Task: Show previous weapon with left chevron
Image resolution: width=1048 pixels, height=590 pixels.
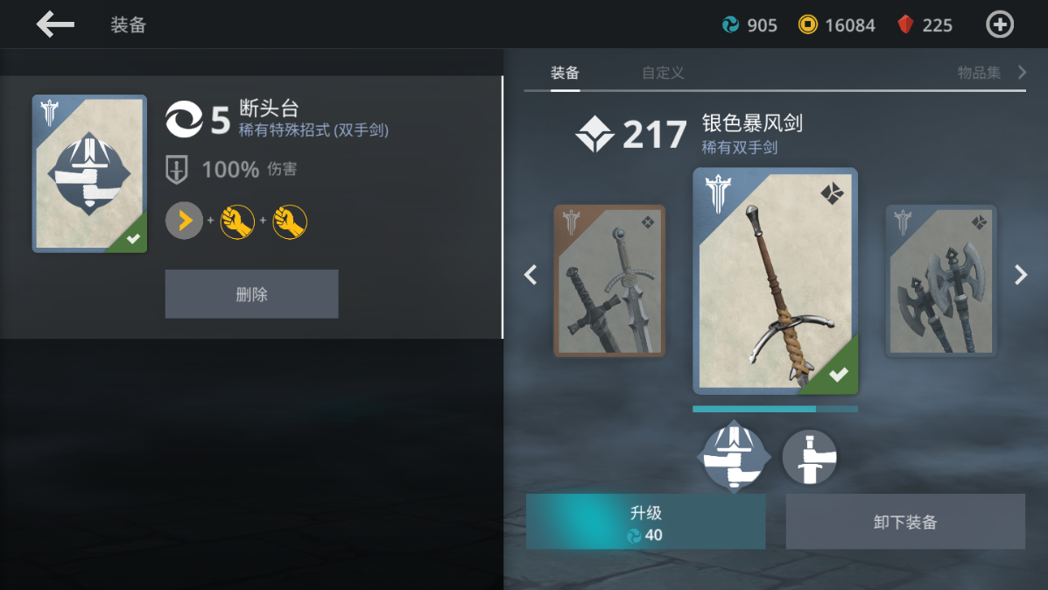Action: coord(531,275)
